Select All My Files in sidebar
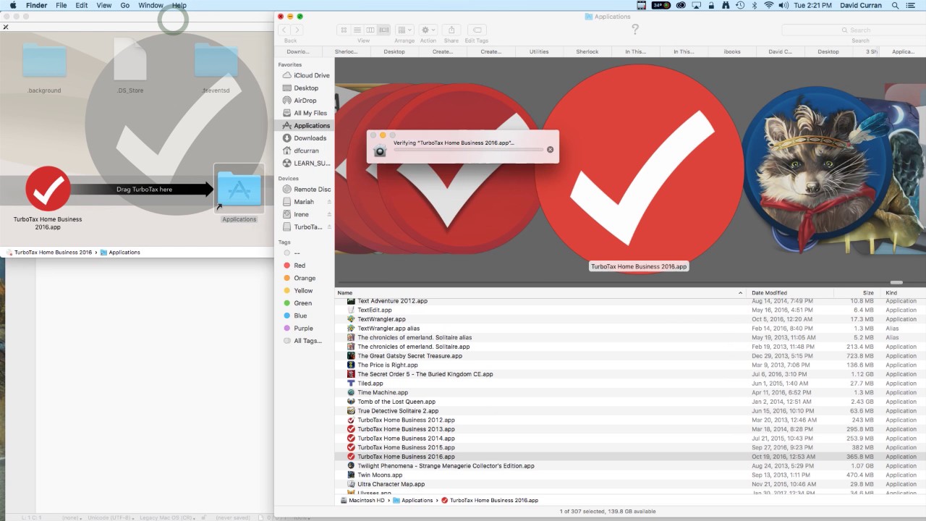Screen dimensions: 926x521 coord(305,113)
